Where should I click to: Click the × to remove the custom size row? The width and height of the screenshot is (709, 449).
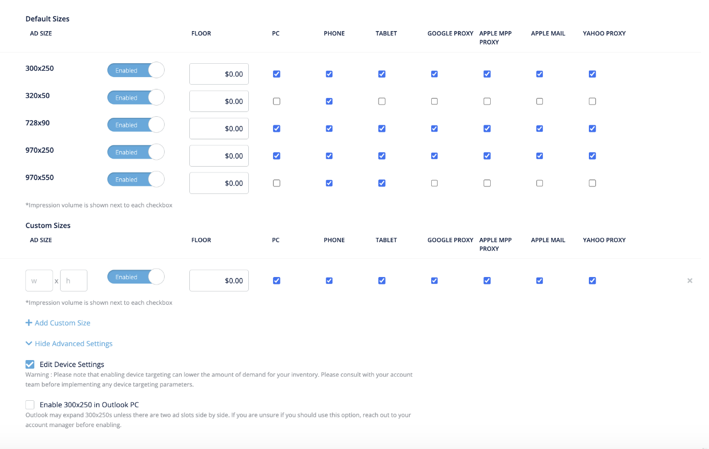coord(690,280)
